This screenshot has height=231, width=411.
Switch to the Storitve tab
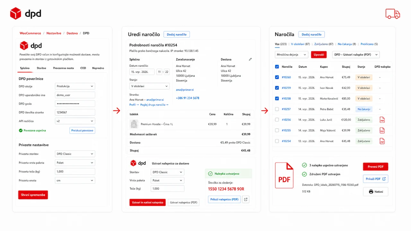[x=41, y=68]
